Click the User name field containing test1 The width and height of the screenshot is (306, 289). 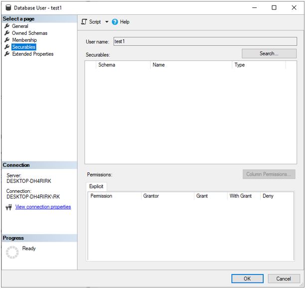point(205,41)
